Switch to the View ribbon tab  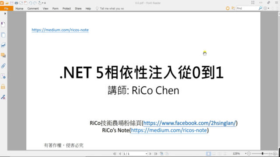[x=45, y=8]
